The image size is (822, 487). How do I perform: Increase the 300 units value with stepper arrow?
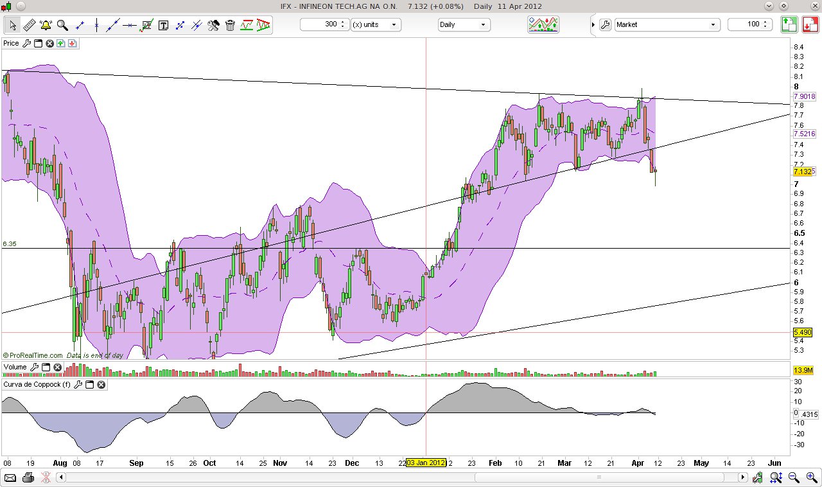pyautogui.click(x=343, y=21)
